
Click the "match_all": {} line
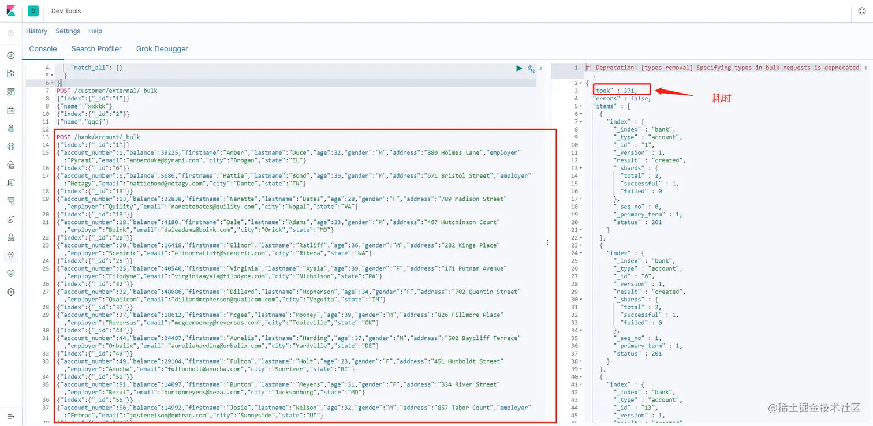click(96, 68)
